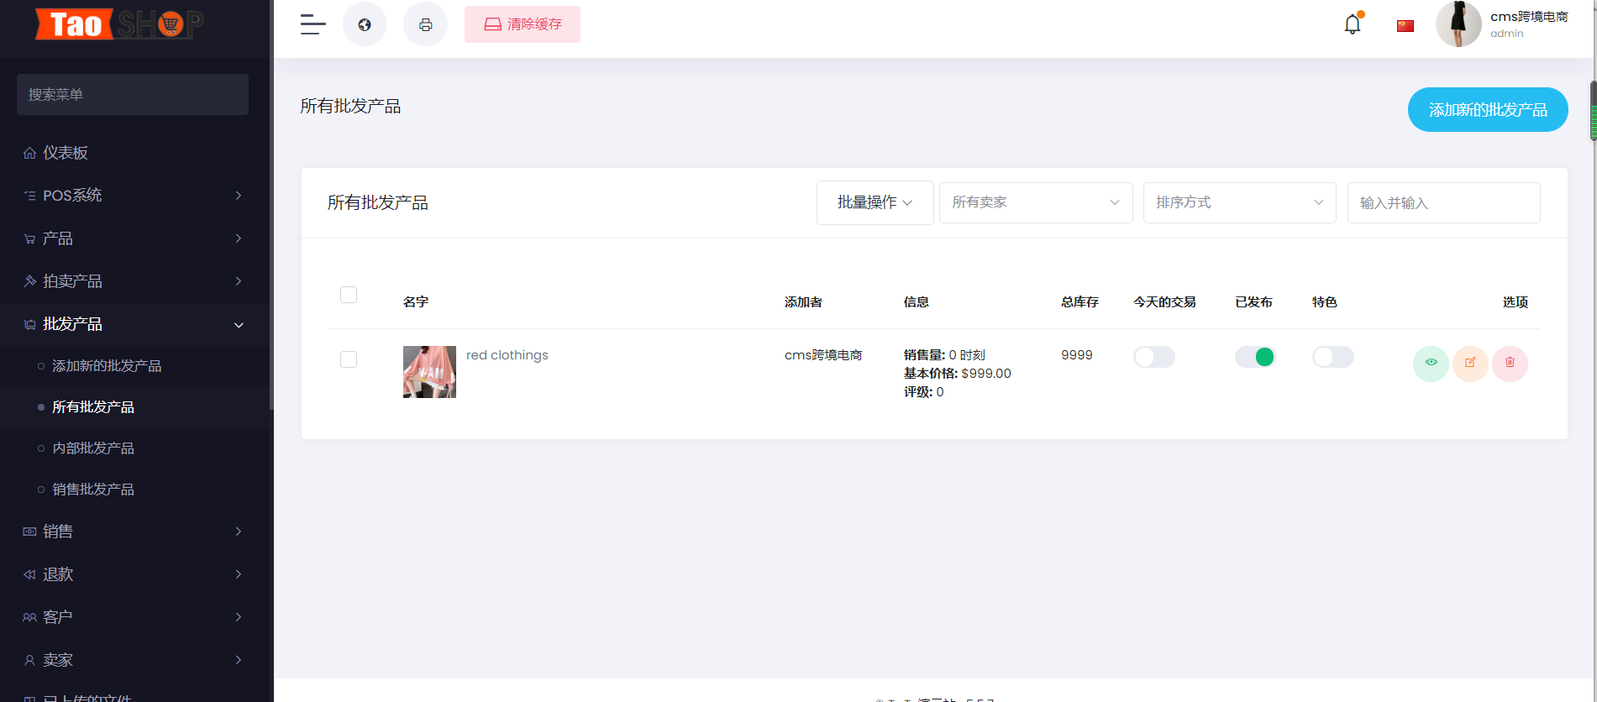Screen dimensions: 1597x702
Task: Toggle today's deal switch for red clothings
Action: pos(1153,357)
